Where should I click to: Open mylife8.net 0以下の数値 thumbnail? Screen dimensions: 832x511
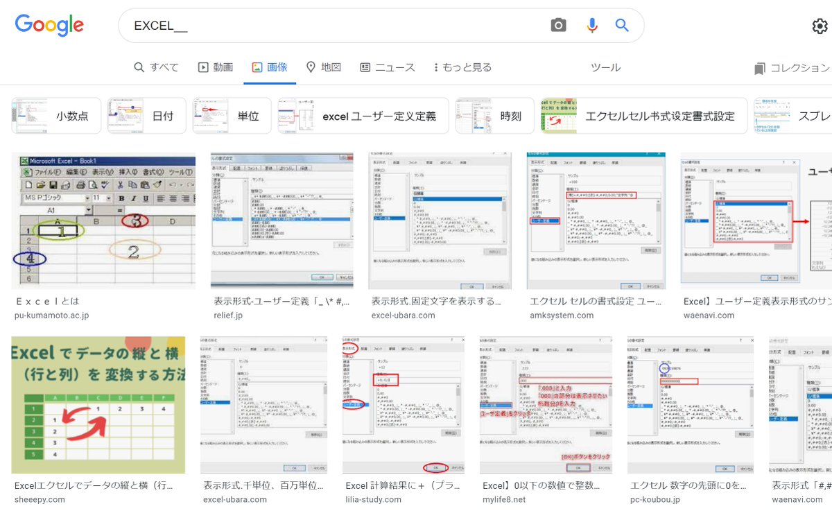[546, 406]
